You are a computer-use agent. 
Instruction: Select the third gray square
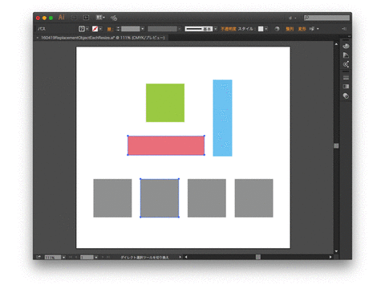(x=207, y=198)
